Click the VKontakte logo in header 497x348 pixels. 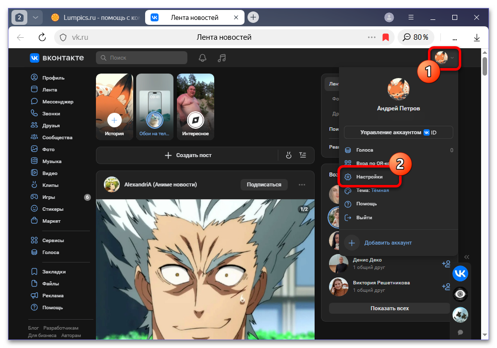(x=57, y=58)
